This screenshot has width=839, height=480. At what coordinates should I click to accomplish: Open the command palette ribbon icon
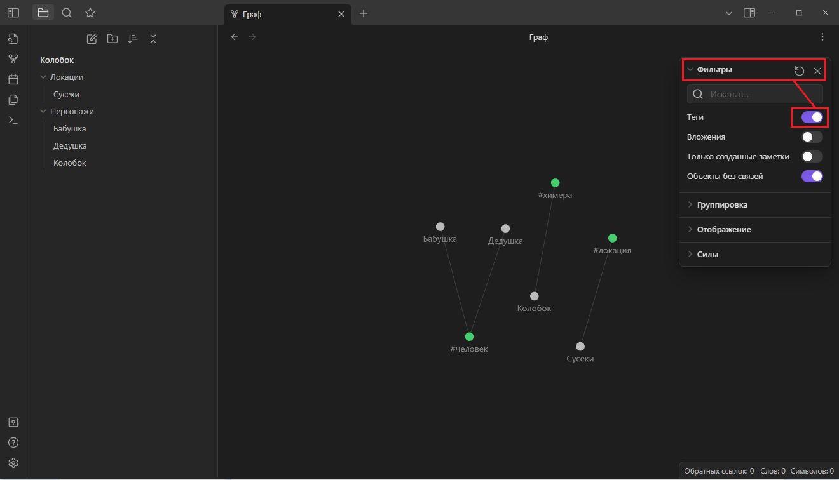pyautogui.click(x=13, y=120)
